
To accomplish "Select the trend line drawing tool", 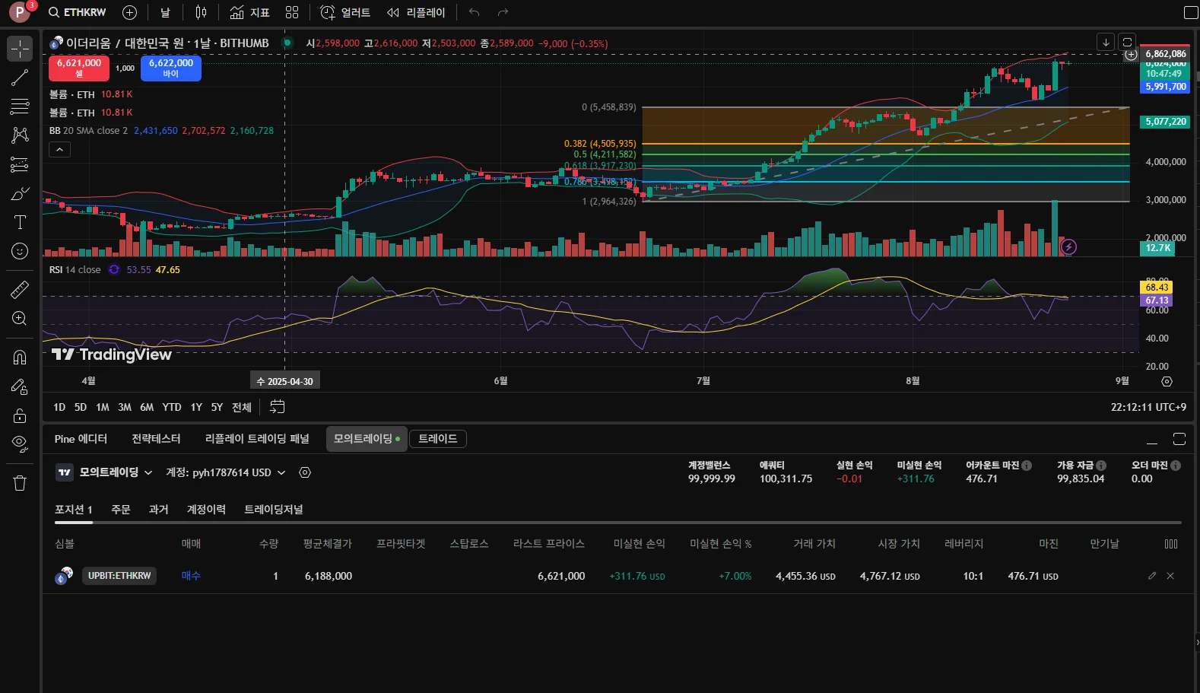I will [20, 78].
